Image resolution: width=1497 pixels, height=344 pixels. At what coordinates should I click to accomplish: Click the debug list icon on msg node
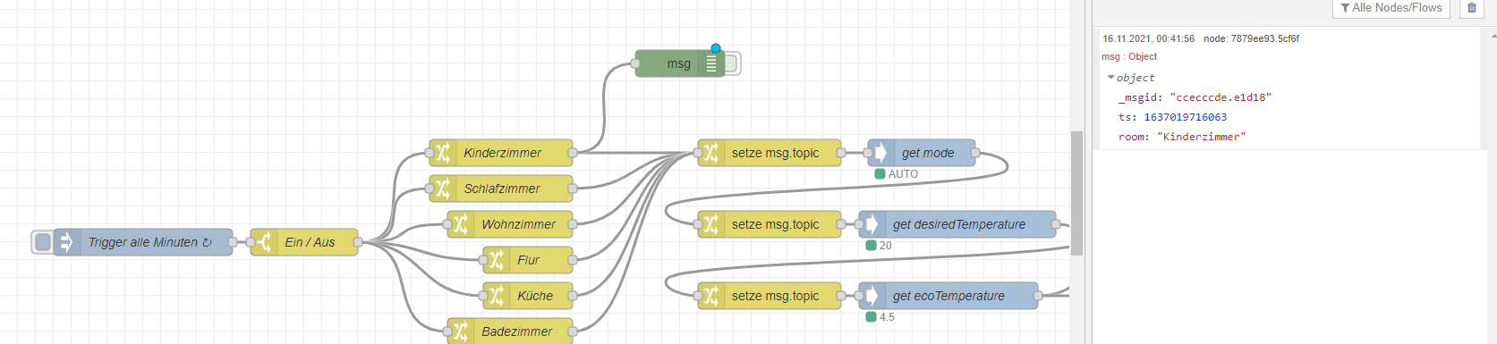tap(711, 63)
